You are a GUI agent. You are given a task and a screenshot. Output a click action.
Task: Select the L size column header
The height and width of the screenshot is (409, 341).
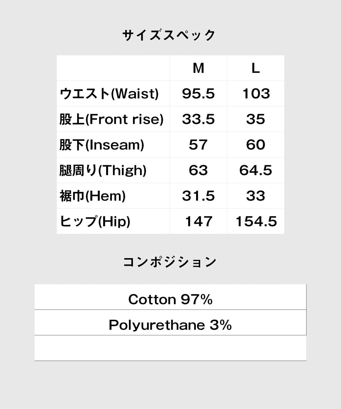coord(256,68)
